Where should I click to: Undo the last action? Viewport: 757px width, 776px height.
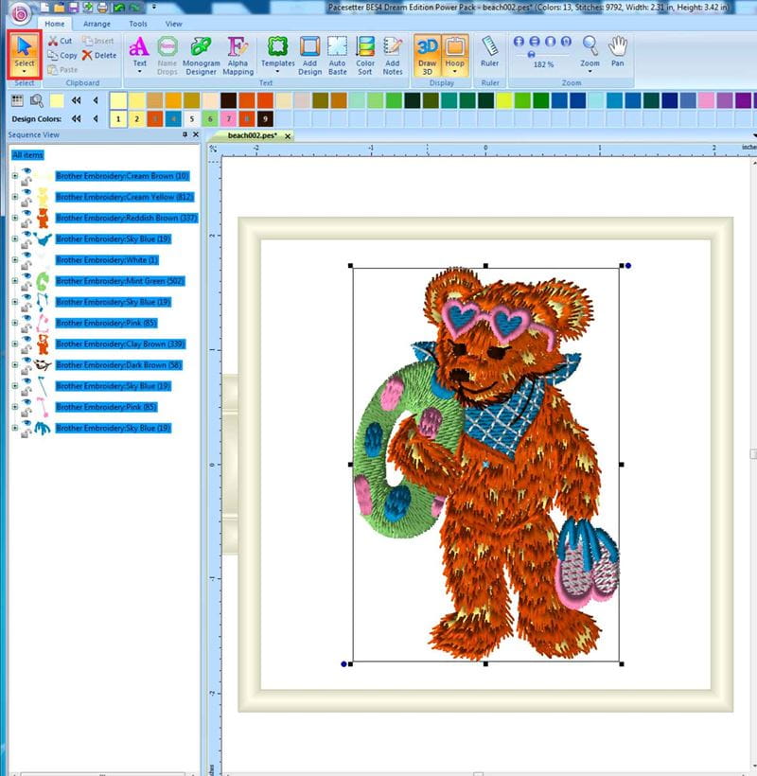(x=118, y=8)
